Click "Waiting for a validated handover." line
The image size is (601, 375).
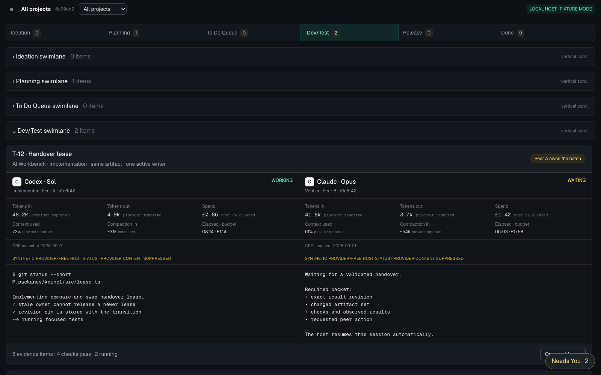353,274
